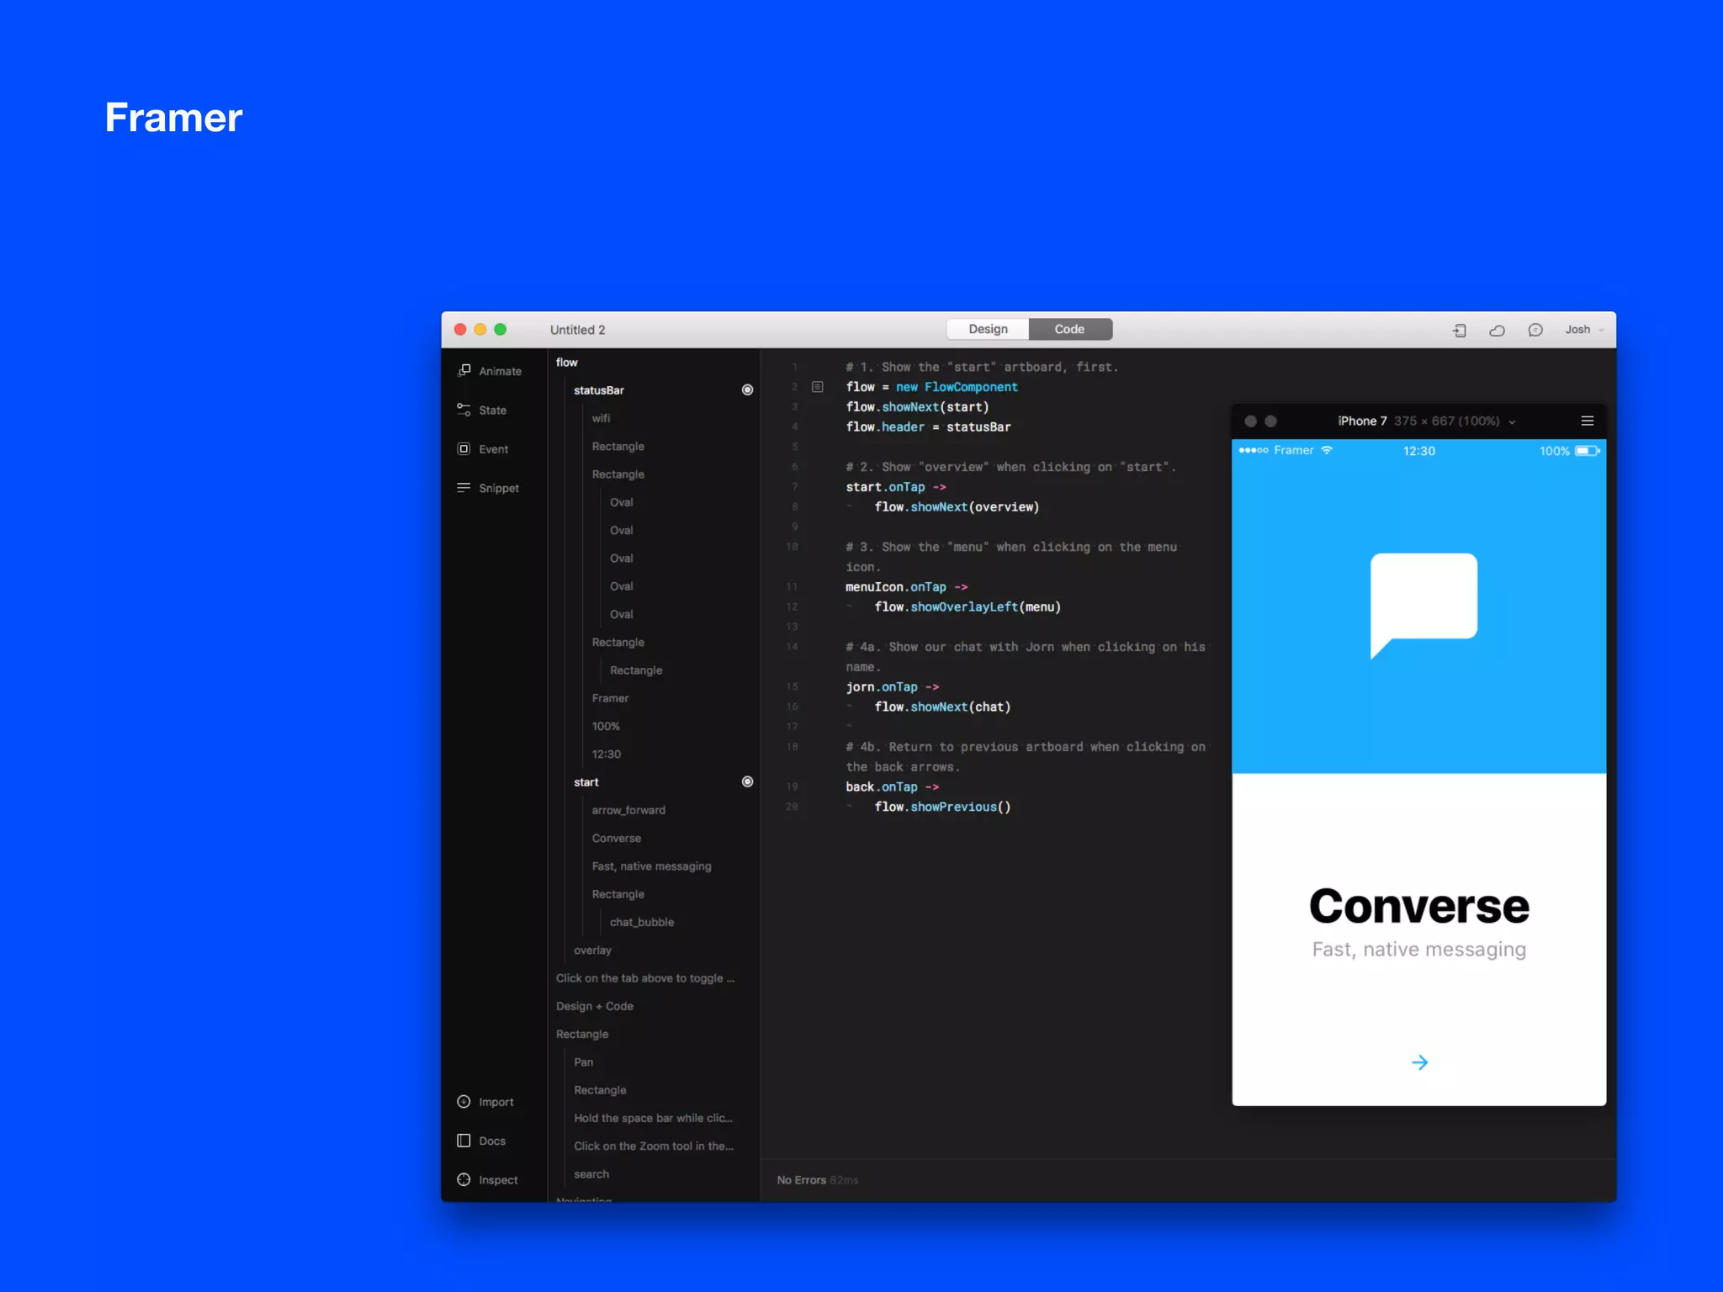Open the feedback chat bubble icon
This screenshot has width=1723, height=1292.
(1535, 330)
